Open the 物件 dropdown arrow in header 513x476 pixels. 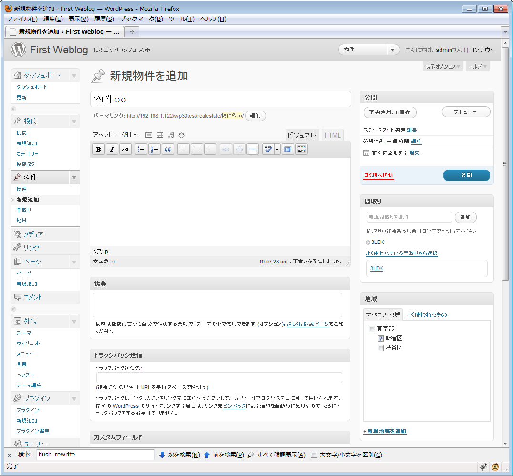[x=393, y=50]
